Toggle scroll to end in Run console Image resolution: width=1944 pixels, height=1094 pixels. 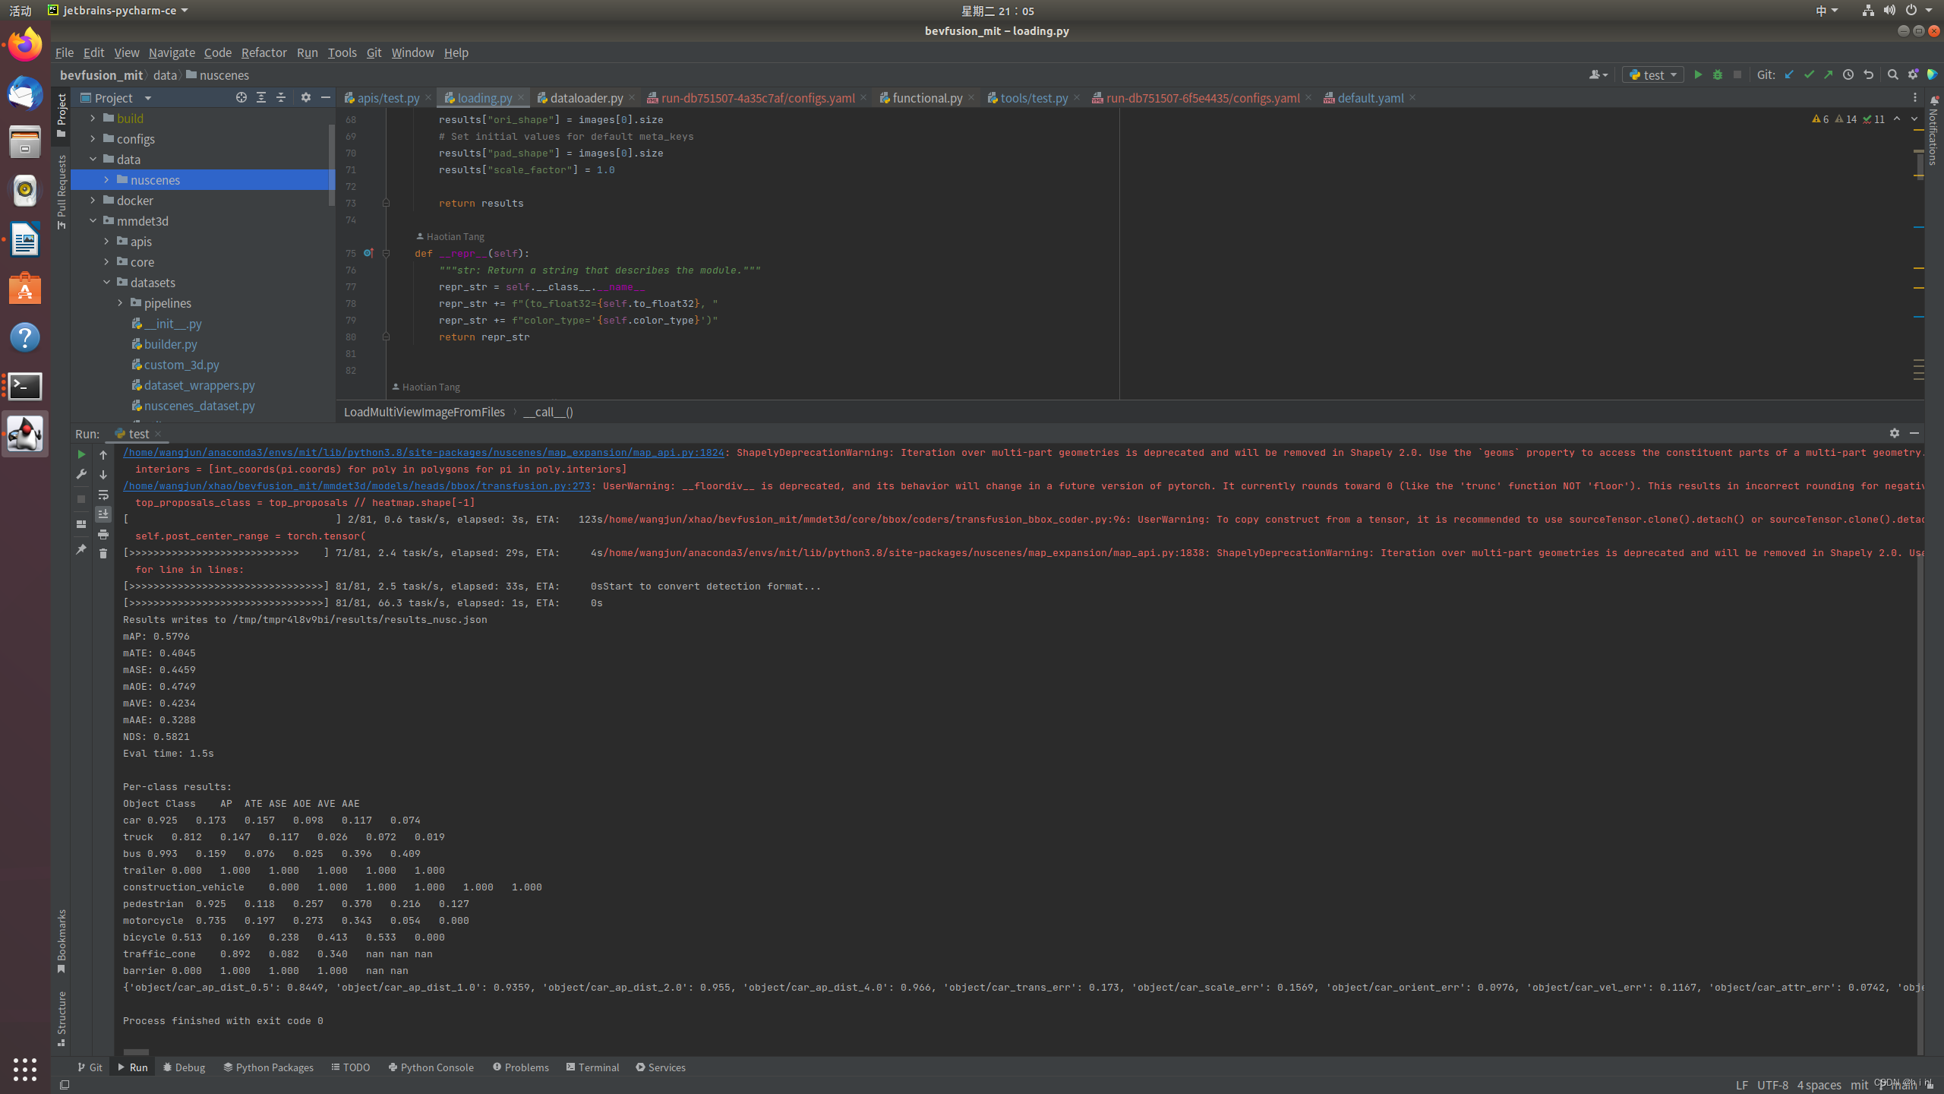103,514
